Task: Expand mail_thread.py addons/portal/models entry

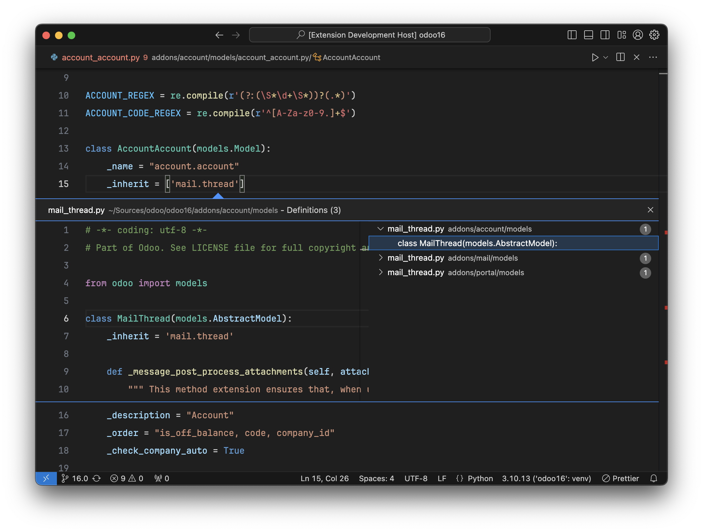Action: pyautogui.click(x=380, y=273)
